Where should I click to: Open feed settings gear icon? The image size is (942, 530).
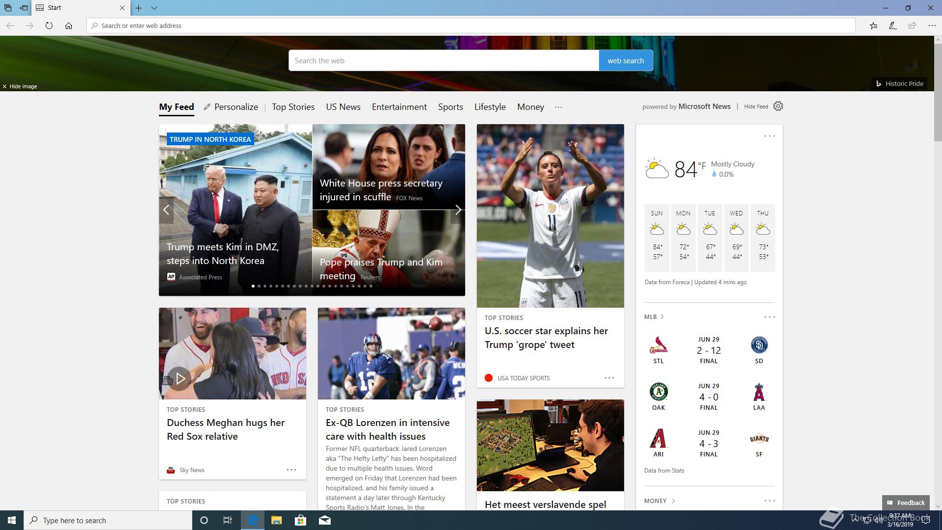tap(778, 106)
